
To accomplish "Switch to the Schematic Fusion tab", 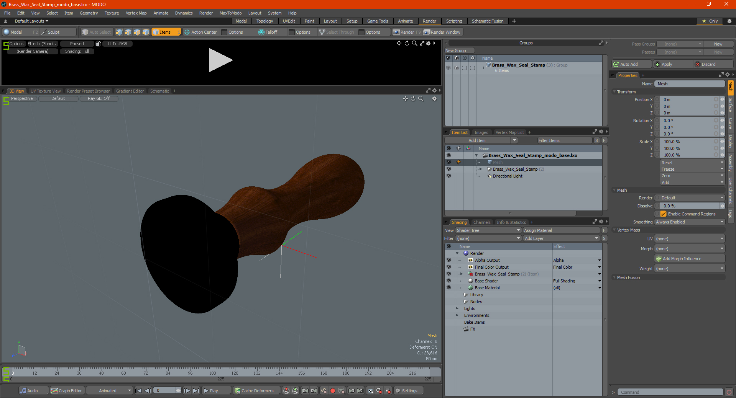I will point(487,21).
